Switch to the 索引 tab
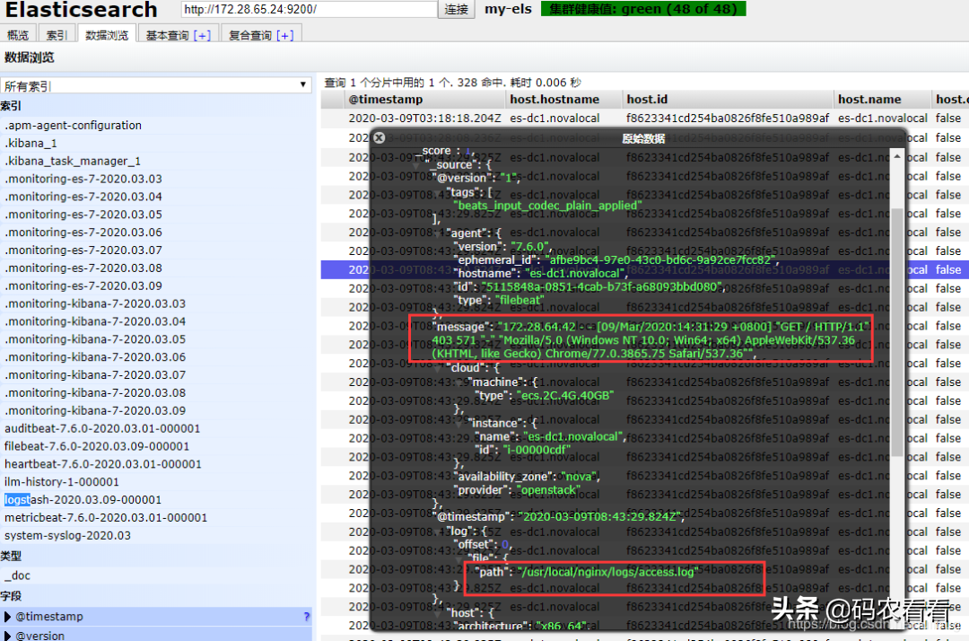Screen dimensions: 969x641 pos(57,35)
